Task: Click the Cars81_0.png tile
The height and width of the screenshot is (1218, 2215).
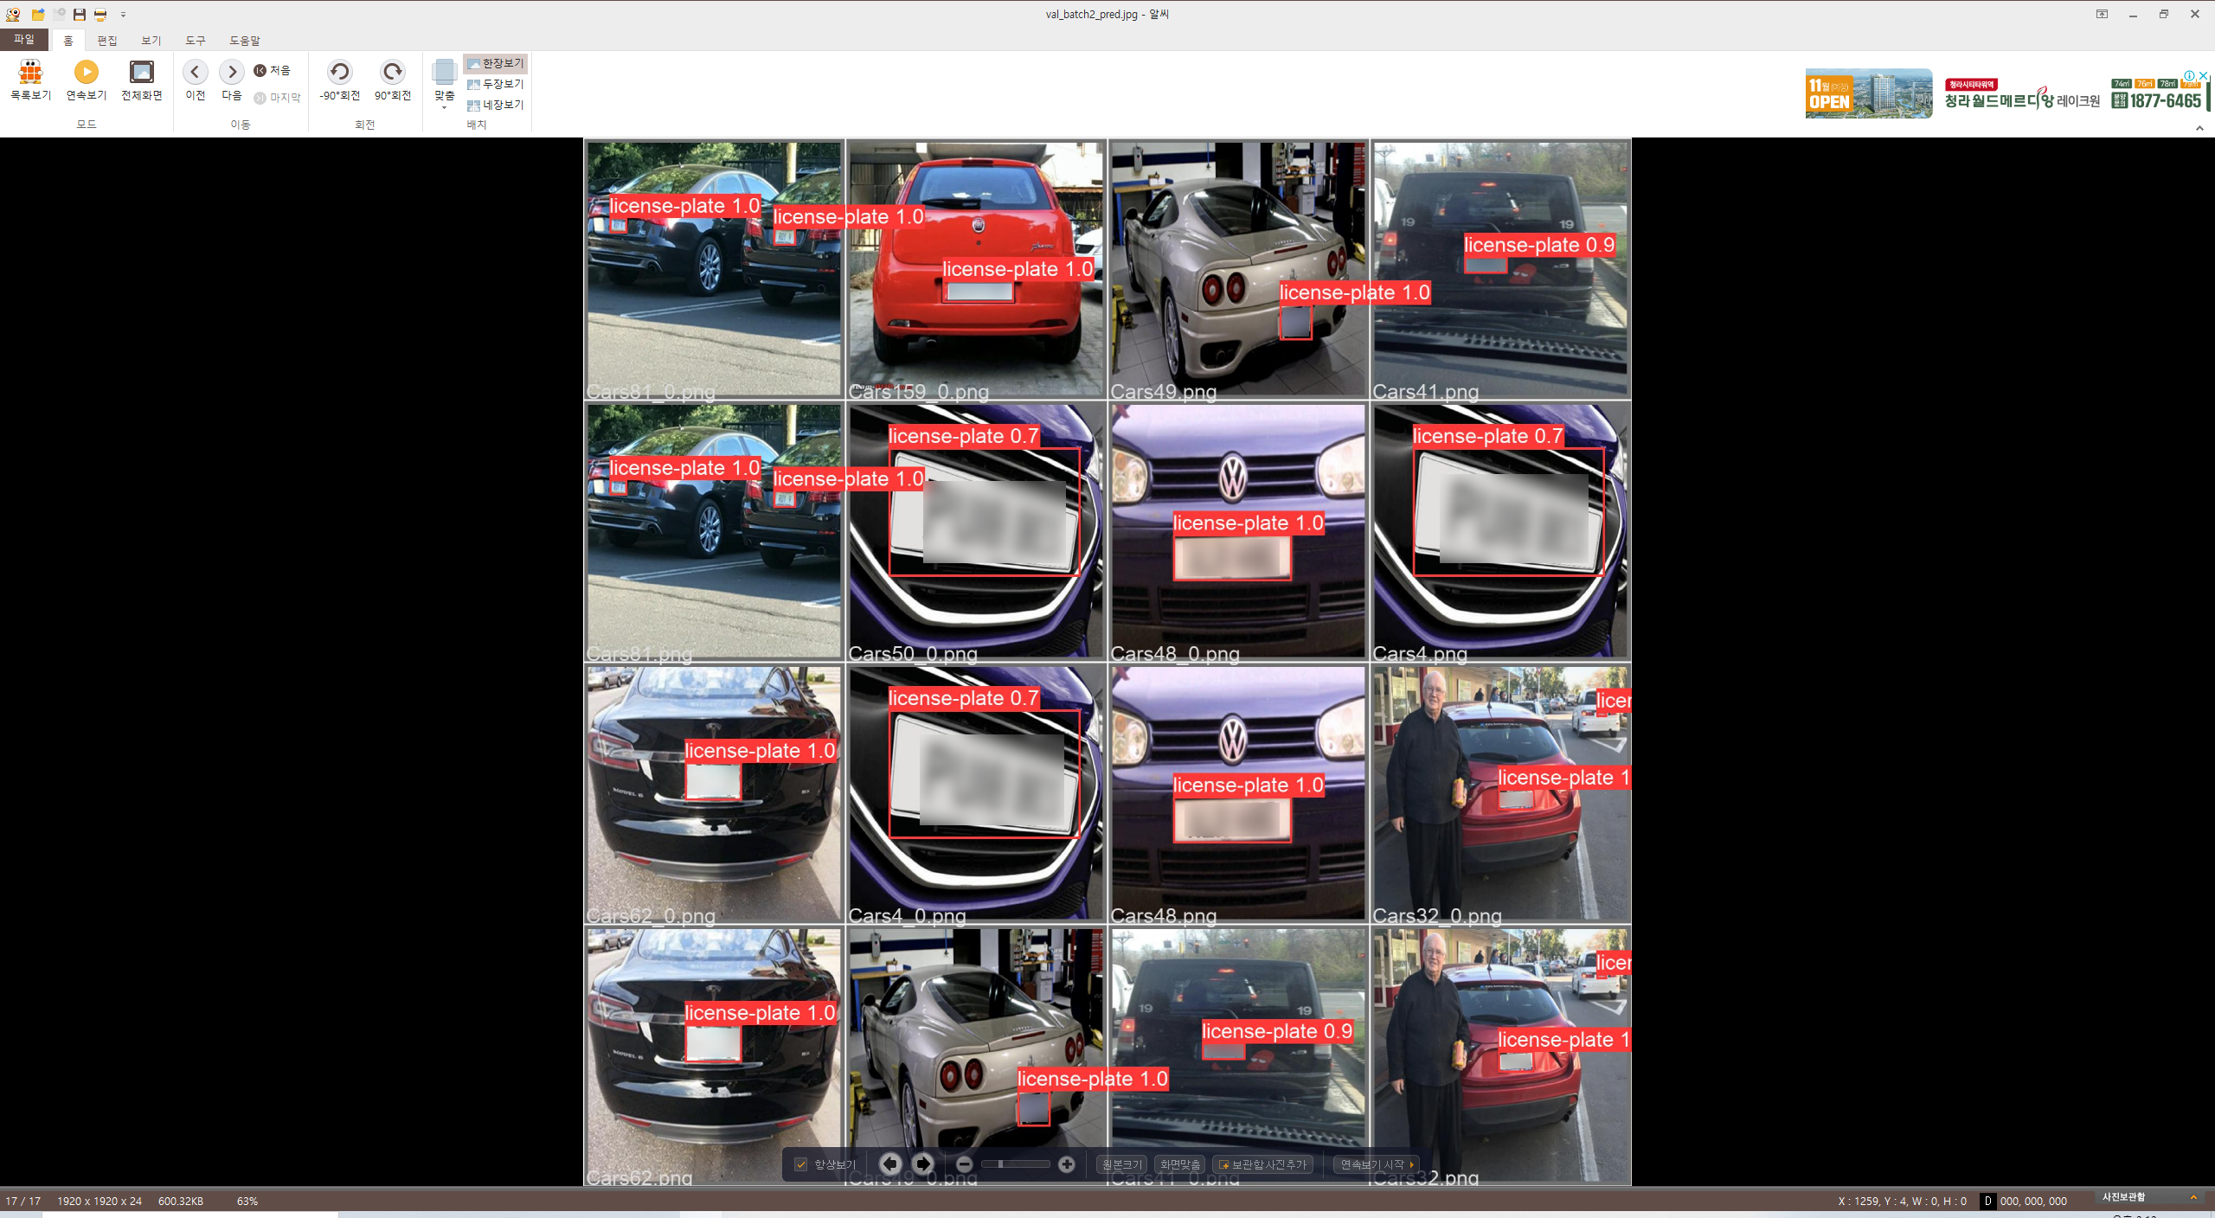Action: point(714,270)
